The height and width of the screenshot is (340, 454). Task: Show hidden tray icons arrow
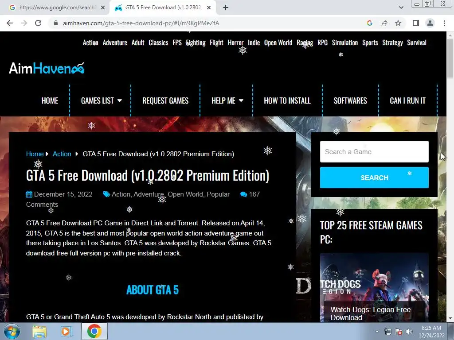(377, 332)
